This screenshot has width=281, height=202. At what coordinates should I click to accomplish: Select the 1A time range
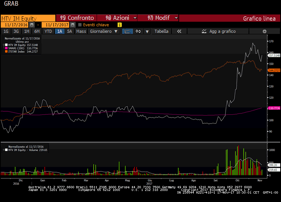59,31
